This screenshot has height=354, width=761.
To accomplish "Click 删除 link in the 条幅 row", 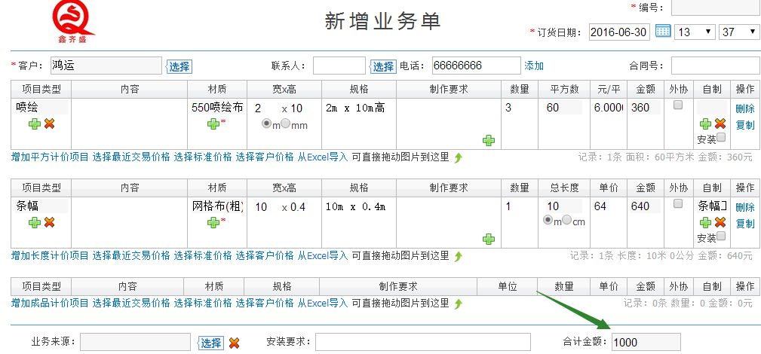I will point(744,207).
